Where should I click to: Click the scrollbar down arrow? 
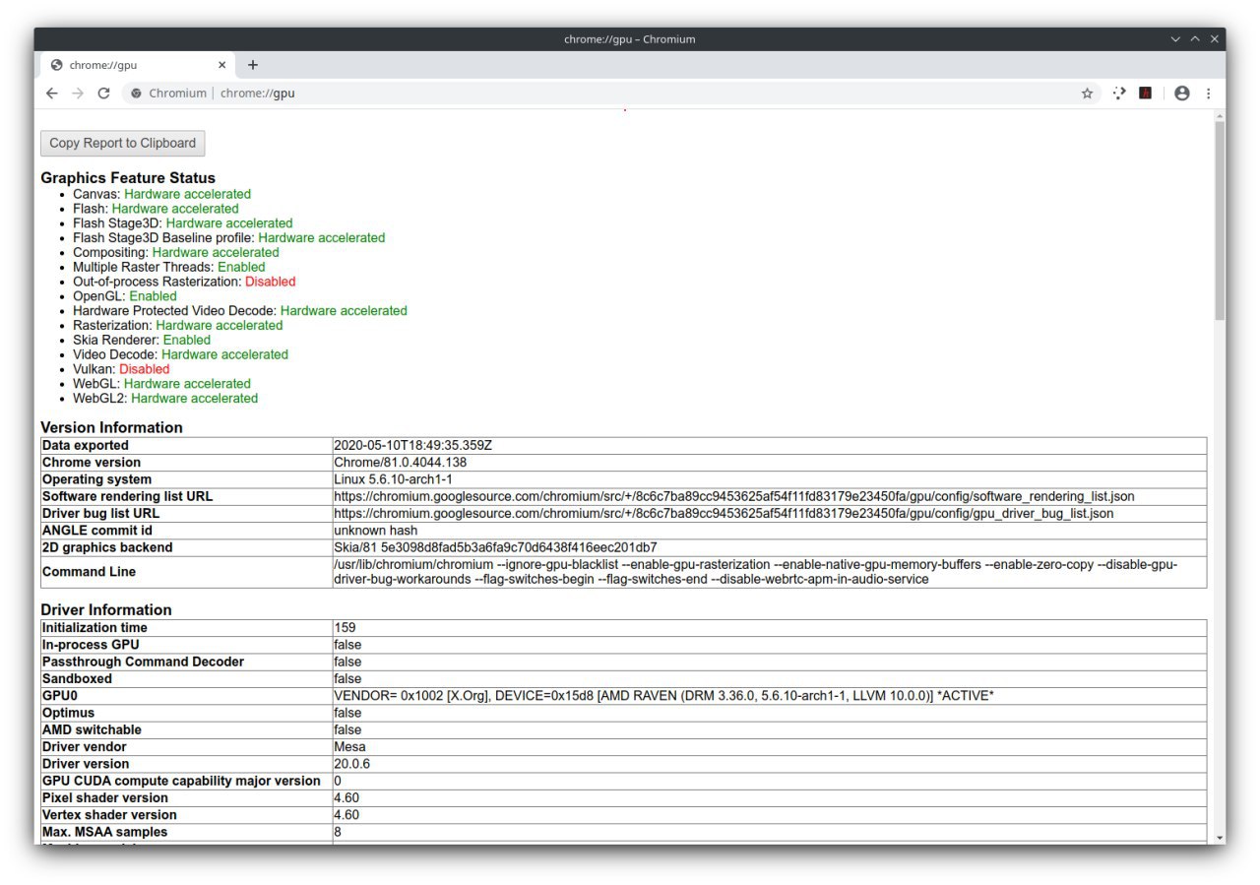click(1220, 837)
